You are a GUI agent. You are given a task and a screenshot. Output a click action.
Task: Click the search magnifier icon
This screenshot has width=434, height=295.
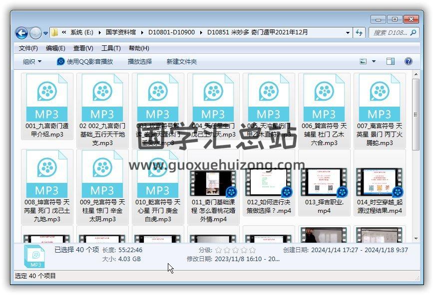pyautogui.click(x=413, y=33)
